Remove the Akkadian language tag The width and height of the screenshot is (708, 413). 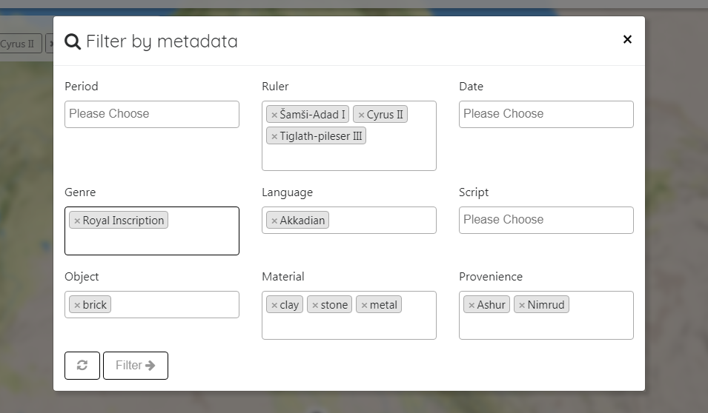tap(274, 221)
